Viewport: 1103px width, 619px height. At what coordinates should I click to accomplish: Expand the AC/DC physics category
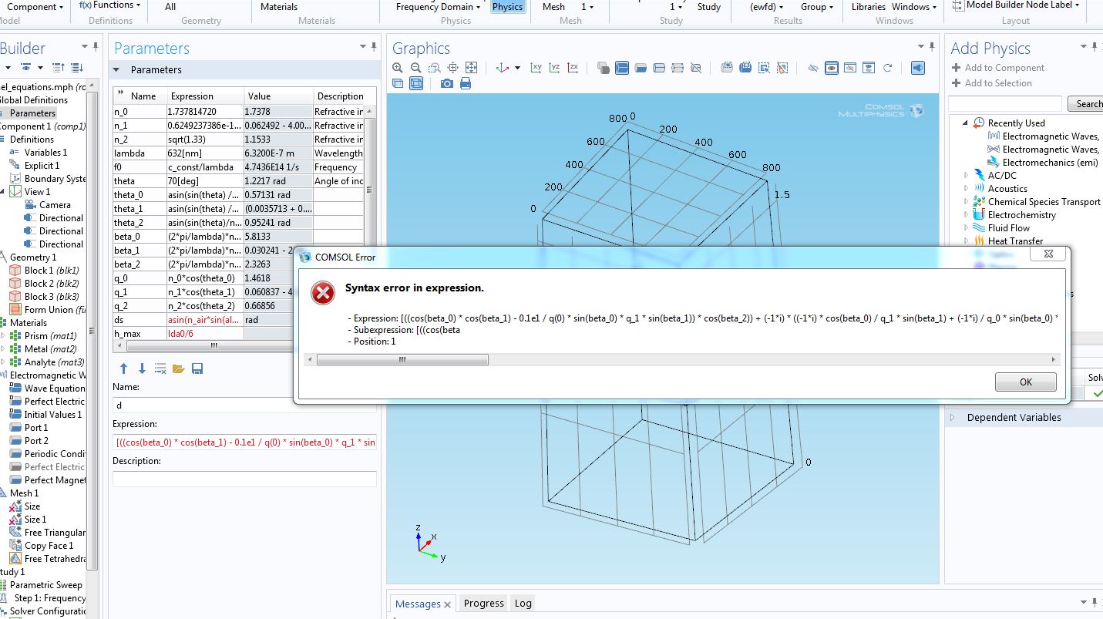coord(966,176)
